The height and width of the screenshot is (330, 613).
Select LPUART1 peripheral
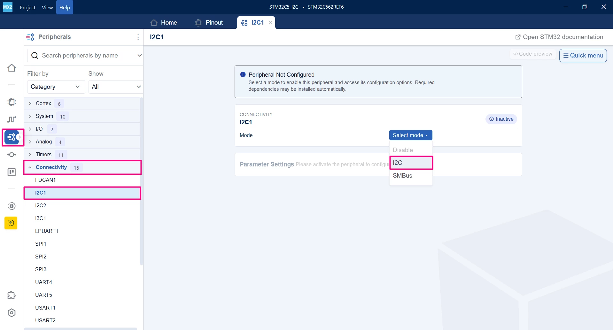pyautogui.click(x=82, y=231)
